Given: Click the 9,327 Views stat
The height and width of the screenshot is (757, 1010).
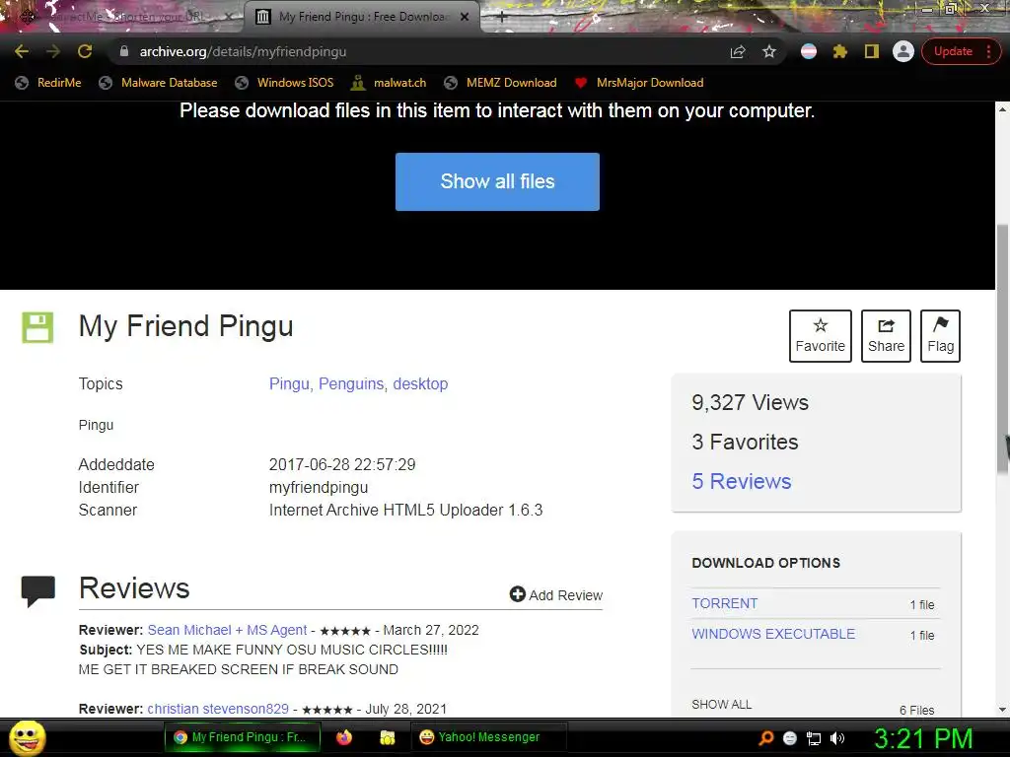Looking at the screenshot, I should (x=750, y=402).
